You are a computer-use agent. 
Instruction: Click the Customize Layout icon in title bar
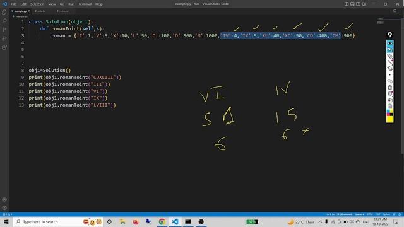coord(364,4)
